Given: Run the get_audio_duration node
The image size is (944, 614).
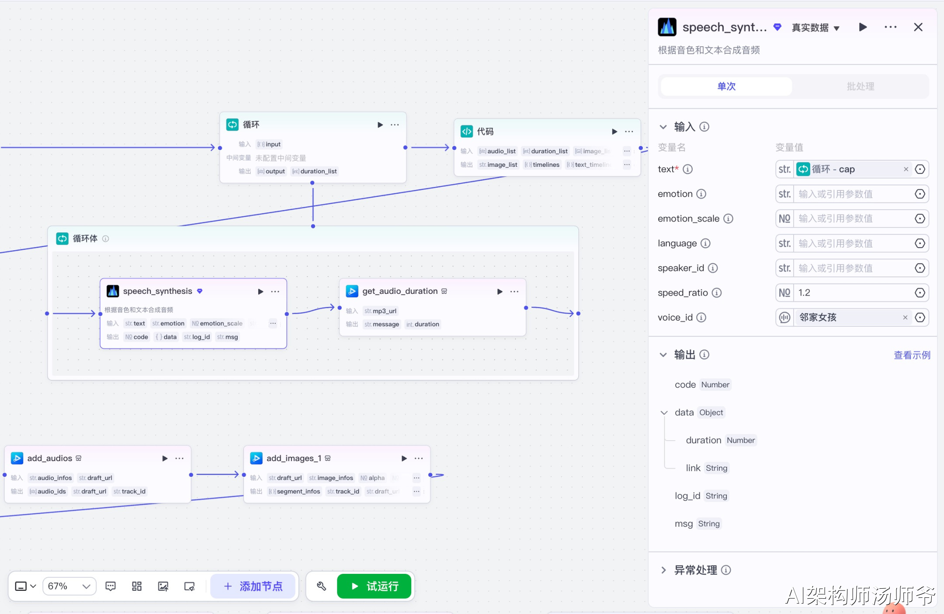Looking at the screenshot, I should [x=500, y=291].
